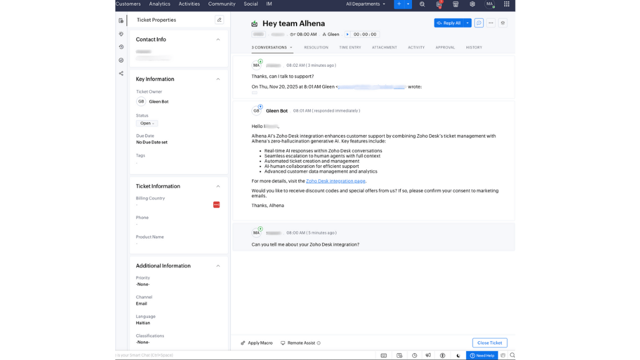Click the pencil icon to edit Ticket Properties
Viewport: 640px width, 360px height.
click(x=219, y=19)
